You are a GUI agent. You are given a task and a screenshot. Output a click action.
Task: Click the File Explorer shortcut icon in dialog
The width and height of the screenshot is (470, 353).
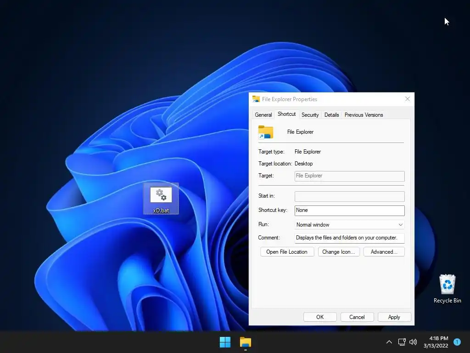[x=266, y=132]
